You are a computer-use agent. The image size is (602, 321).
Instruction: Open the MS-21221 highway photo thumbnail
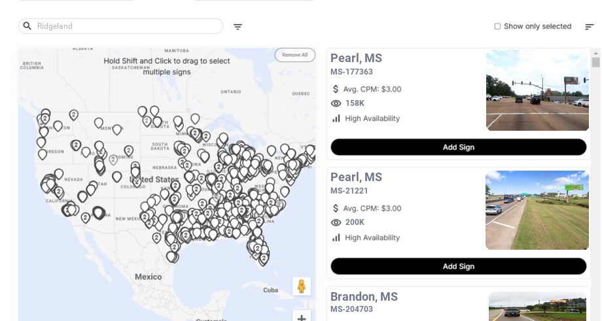[x=537, y=210]
